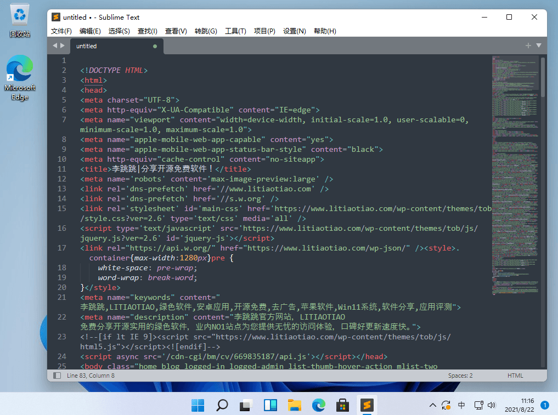The width and height of the screenshot is (558, 415).
Task: Open the 查看(V) menu
Action: click(176, 31)
